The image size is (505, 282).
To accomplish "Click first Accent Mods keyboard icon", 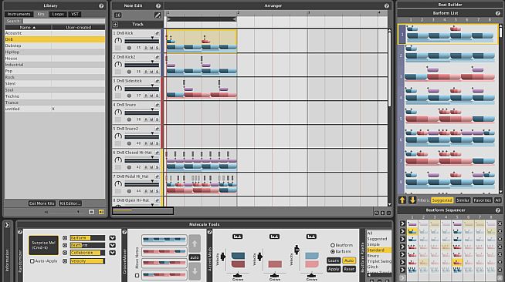I will 237,237.
